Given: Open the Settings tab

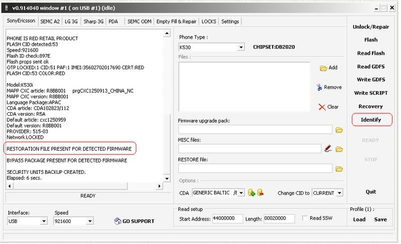Looking at the screenshot, I should point(230,22).
